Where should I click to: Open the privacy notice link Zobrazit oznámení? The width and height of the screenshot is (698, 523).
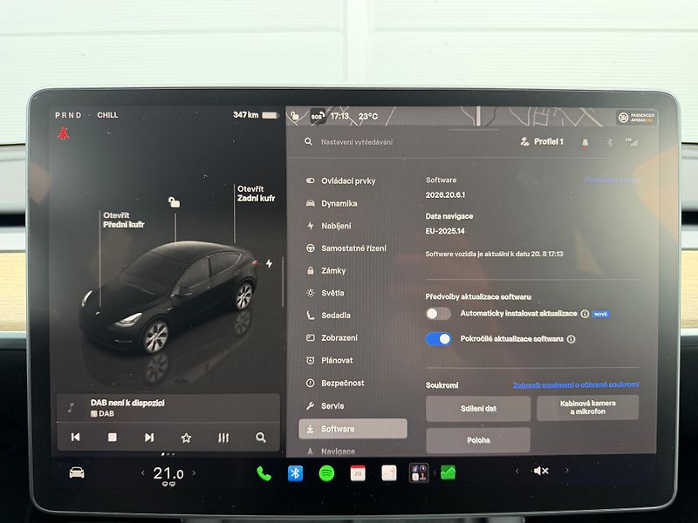(576, 384)
